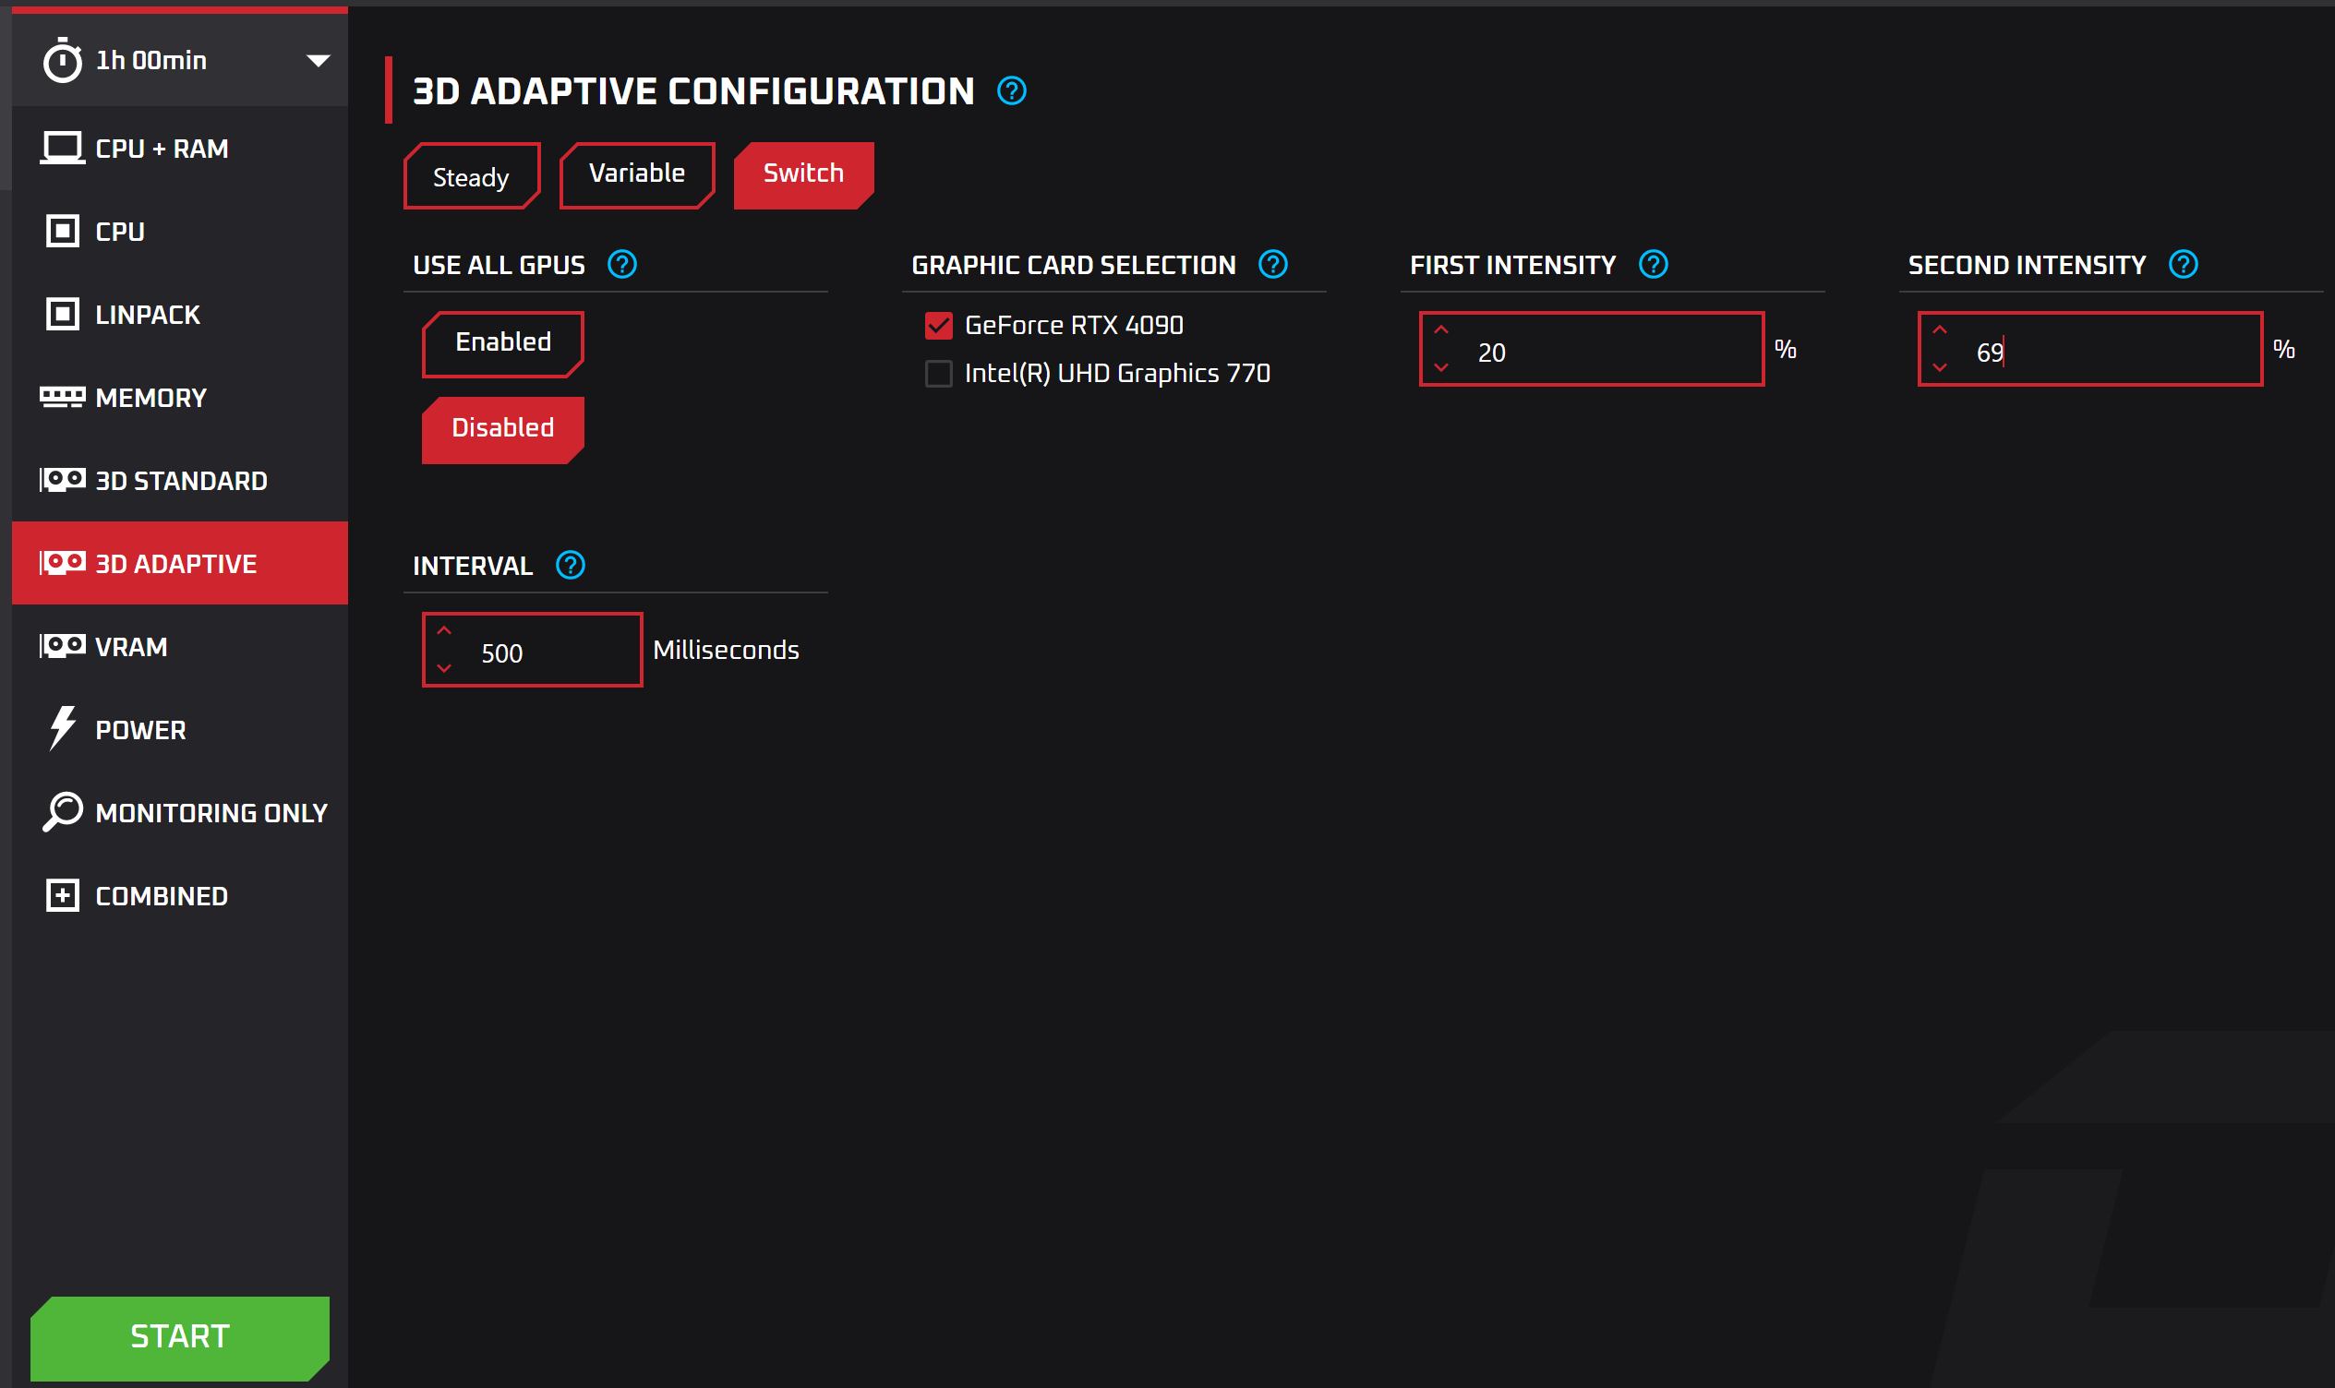Uncheck the GeForce RTX 4090 checkbox
Screen dimensions: 2335x1388
[x=938, y=326]
